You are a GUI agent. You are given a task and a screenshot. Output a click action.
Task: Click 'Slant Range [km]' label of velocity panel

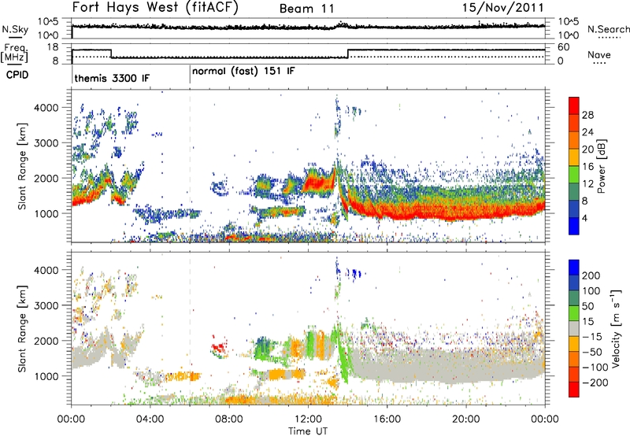pyautogui.click(x=22, y=329)
